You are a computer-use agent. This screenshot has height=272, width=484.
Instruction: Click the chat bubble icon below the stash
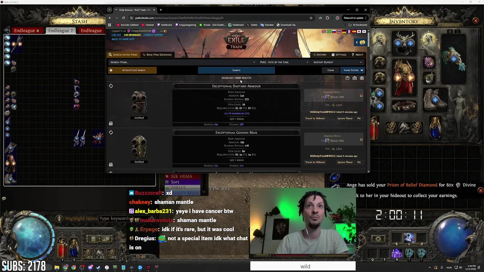4,198
